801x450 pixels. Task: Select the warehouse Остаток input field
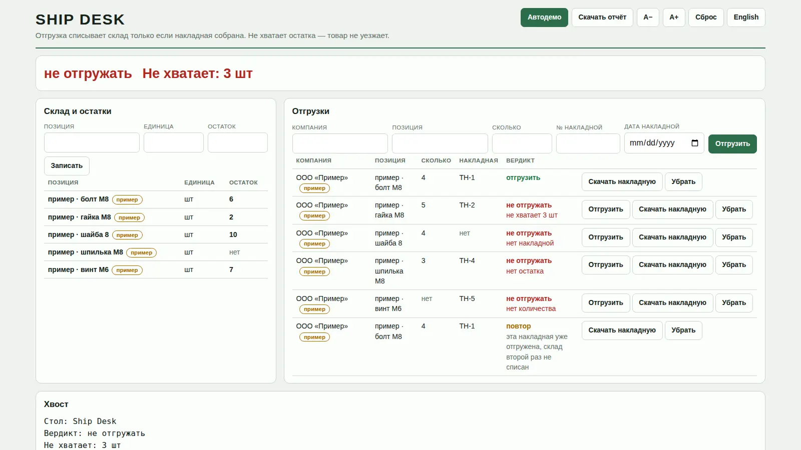click(x=238, y=142)
